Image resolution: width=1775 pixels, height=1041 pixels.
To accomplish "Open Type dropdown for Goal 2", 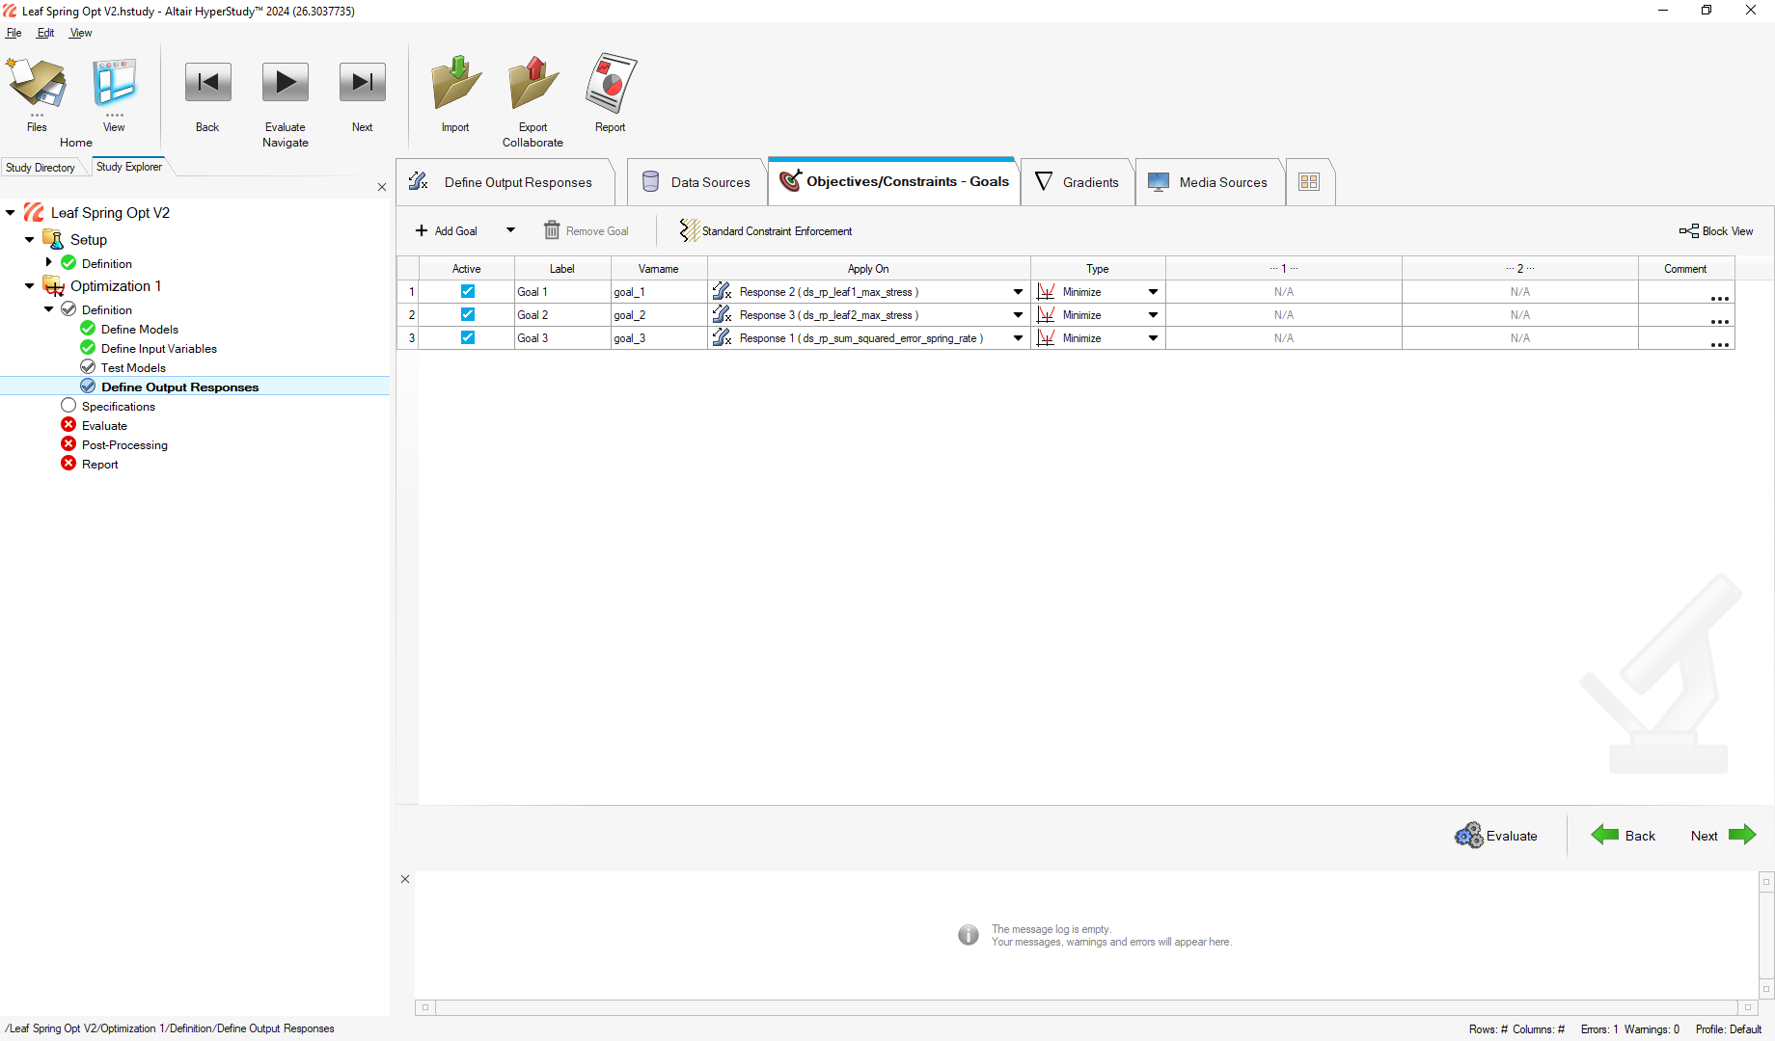I will [x=1153, y=315].
